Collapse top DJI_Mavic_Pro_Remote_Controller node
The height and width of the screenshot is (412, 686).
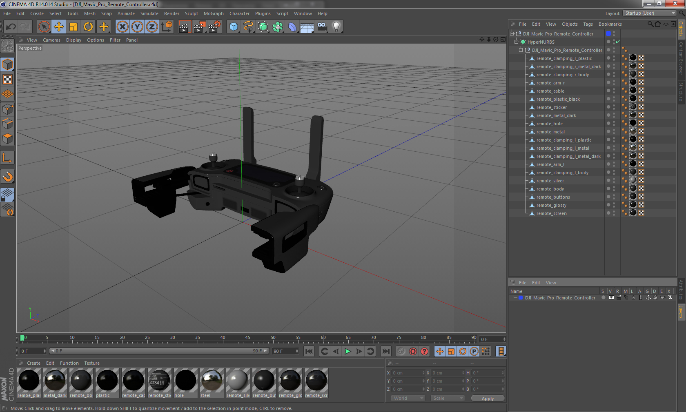coord(512,33)
